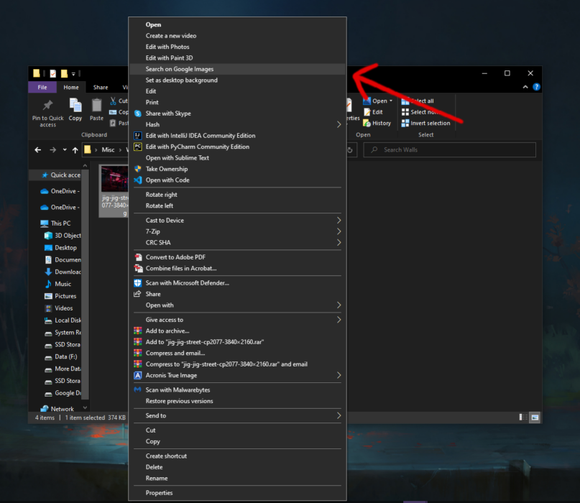The height and width of the screenshot is (503, 580).
Task: Open the recent locations dropdown arrow
Action: pos(65,149)
